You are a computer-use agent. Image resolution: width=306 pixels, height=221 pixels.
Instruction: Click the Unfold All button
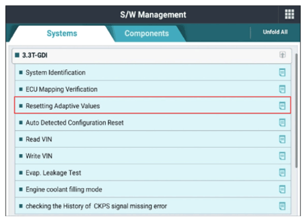click(x=275, y=32)
